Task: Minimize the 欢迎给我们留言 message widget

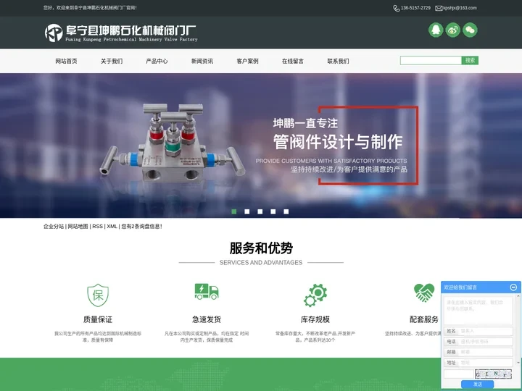Action: pos(513,287)
